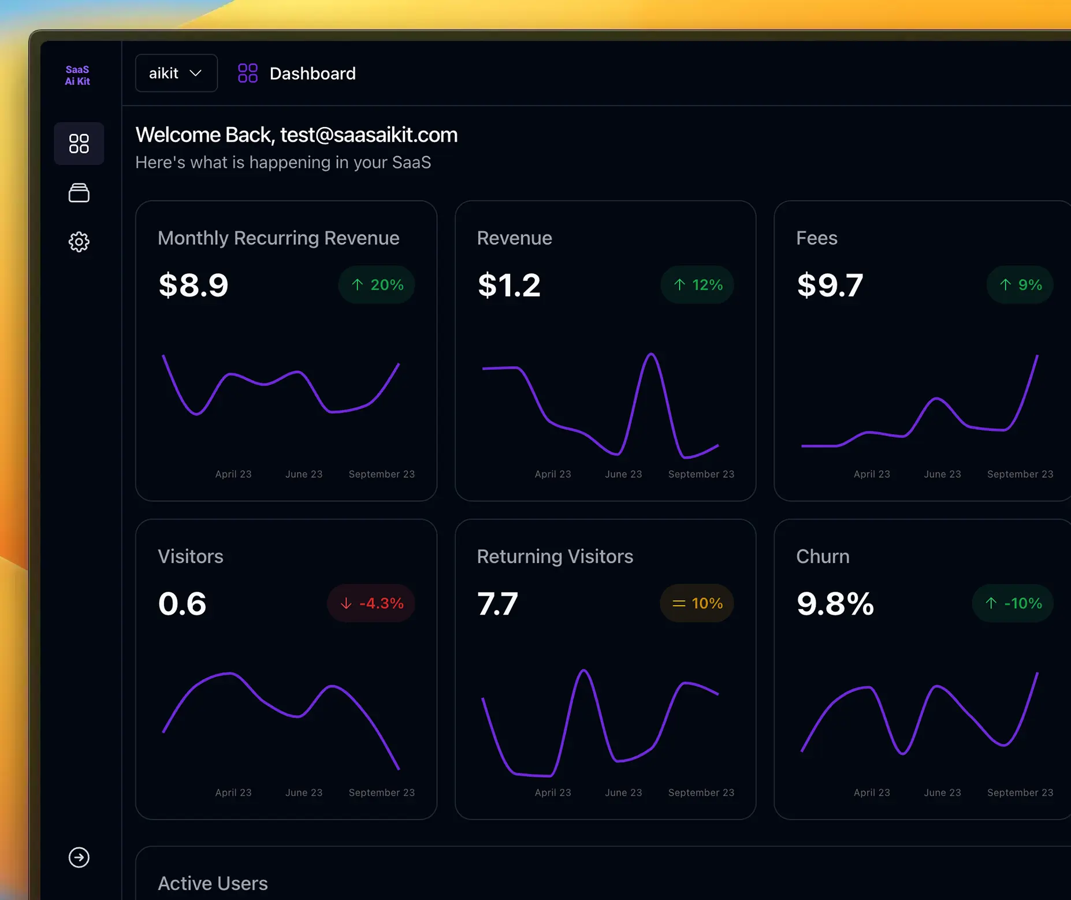This screenshot has width=1071, height=900.
Task: Click the Dashboard header title
Action: pyautogui.click(x=313, y=73)
